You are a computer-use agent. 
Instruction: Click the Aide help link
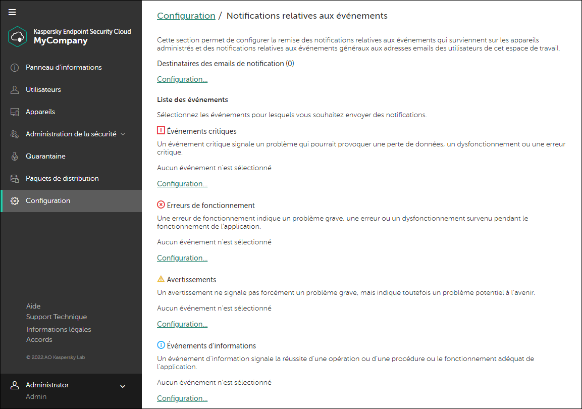tap(33, 306)
